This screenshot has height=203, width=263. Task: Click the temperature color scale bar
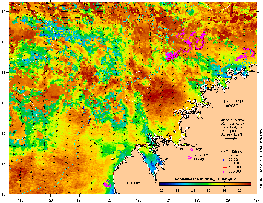point(205,184)
